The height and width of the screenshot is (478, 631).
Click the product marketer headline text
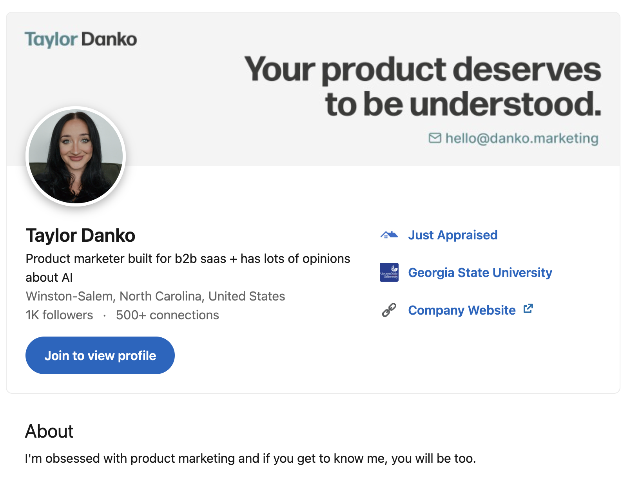pyautogui.click(x=188, y=268)
